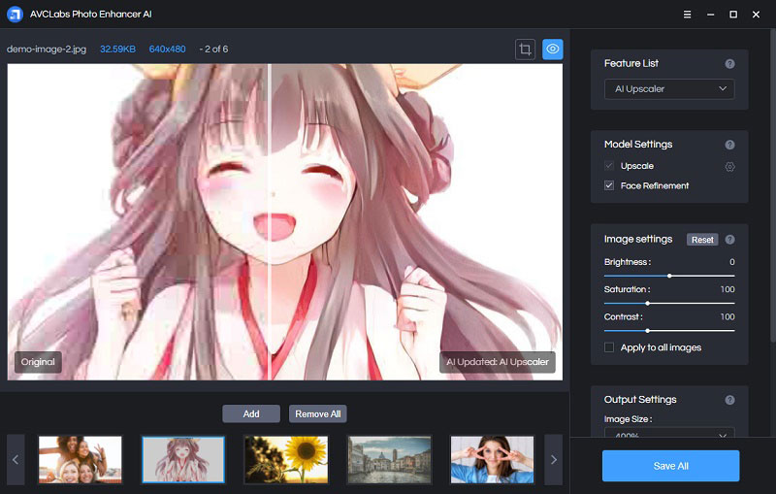Click the AI Updated: AI Upscaler label

(498, 362)
